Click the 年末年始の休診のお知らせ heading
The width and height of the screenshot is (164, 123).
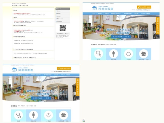(x=19, y=37)
